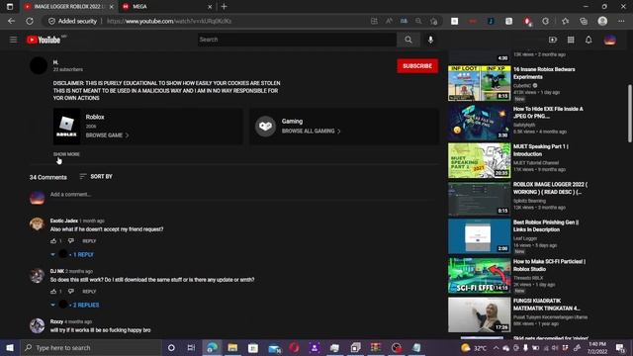Open the ROBLOX IMAGE LOGGER 2022 suggested thumbnail
This screenshot has width=633, height=356.
pos(479,198)
